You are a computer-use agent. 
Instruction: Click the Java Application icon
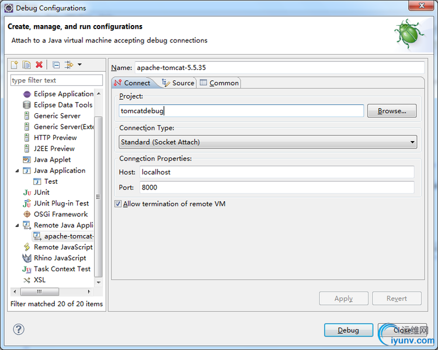pos(27,170)
